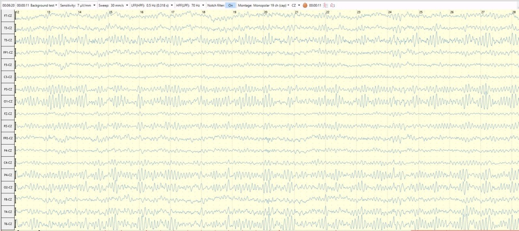This screenshot has width=519, height=231.
Task: Select the T3-CZ channel label
Action: click(x=8, y=28)
